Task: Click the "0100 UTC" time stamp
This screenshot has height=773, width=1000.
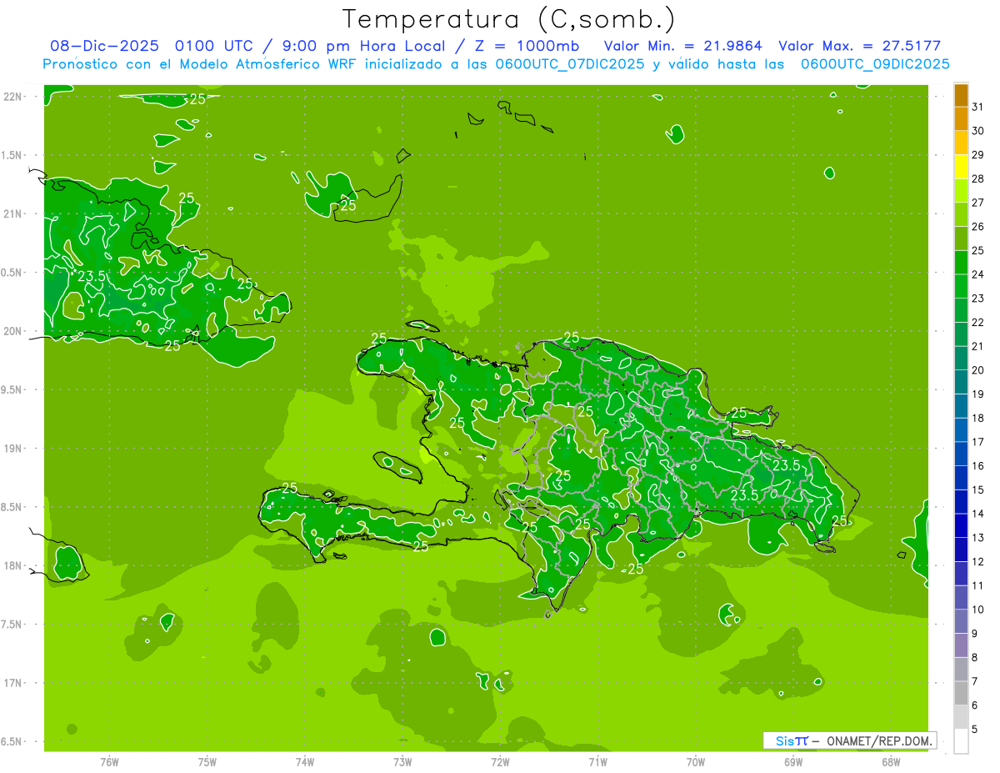Action: (214, 46)
